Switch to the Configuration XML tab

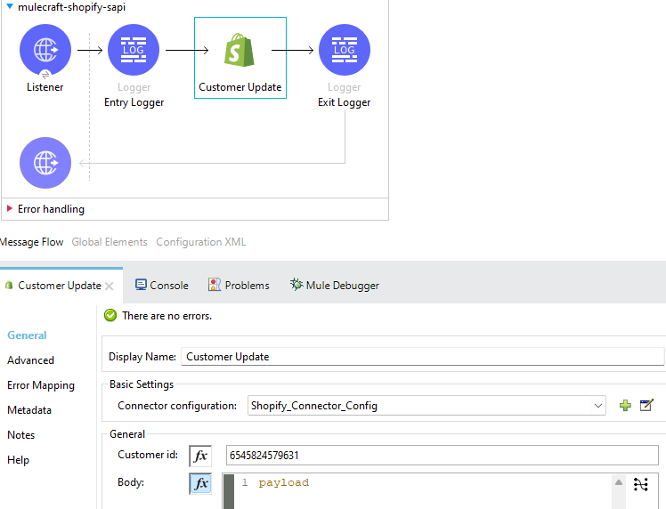tap(200, 242)
